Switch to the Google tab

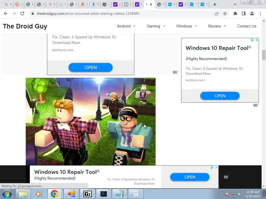click(6, 4)
